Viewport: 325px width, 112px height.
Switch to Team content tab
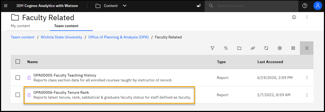(66, 26)
